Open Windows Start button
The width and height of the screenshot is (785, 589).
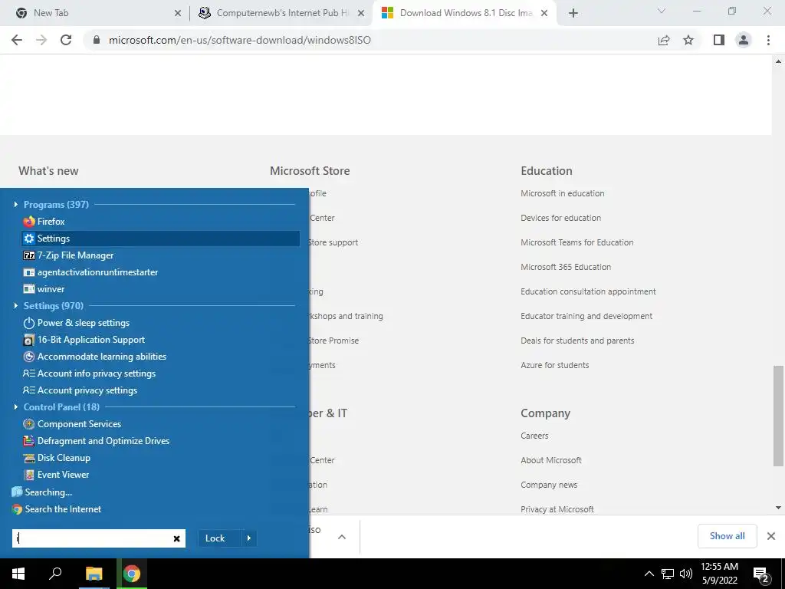pos(18,574)
